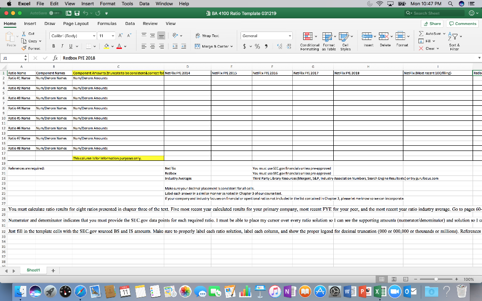Open the Data menu in menu bar
This screenshot has width=482, height=301.
pyautogui.click(x=144, y=4)
